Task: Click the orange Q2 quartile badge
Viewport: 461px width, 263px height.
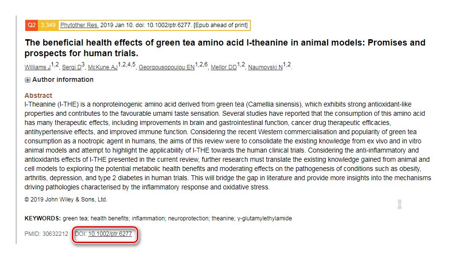Action: click(32, 25)
